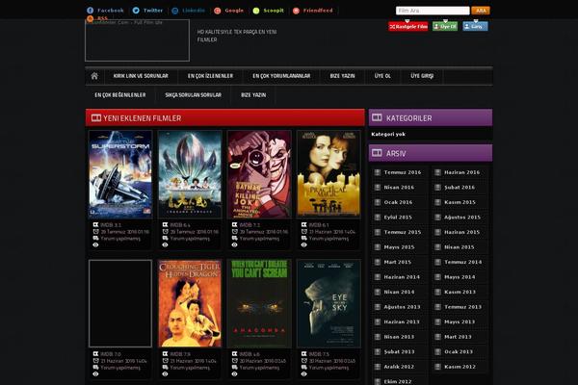Viewport: 578px width, 385px height.
Task: Open the Crouching Tiger Hidden Dragon poster
Action: (190, 303)
